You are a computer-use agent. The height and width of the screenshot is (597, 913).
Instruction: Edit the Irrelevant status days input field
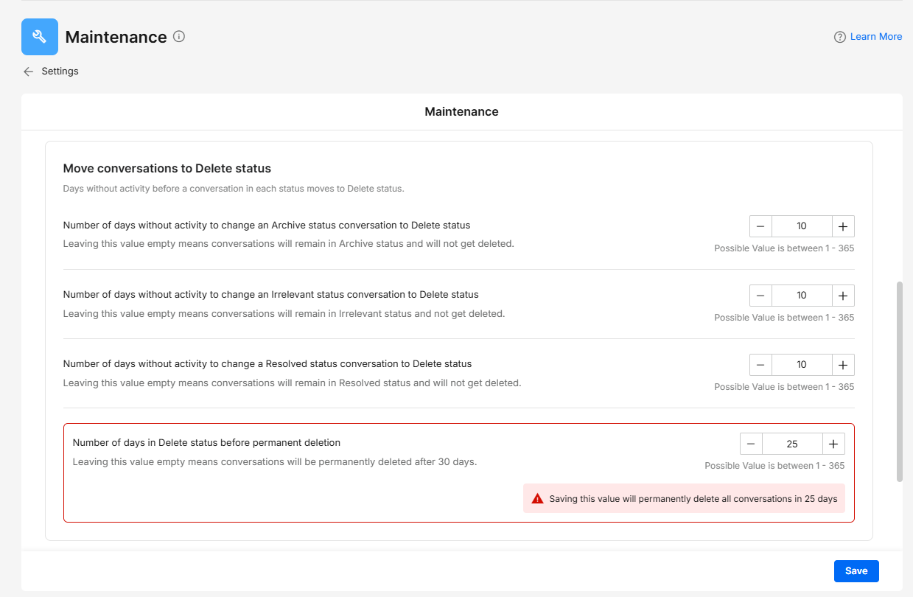coord(802,296)
